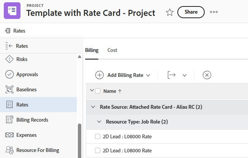
Task: Open Approvals in the left navigation
Action: pos(38,74)
